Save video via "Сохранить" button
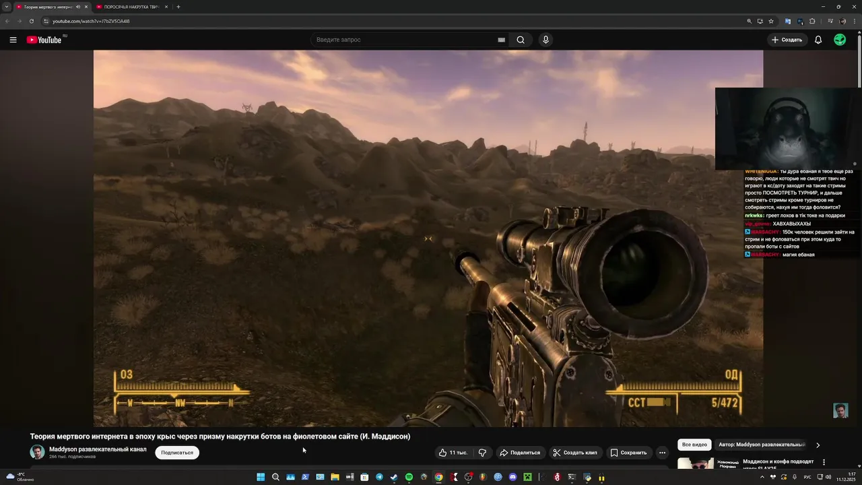Image resolution: width=862 pixels, height=485 pixels. [629, 453]
